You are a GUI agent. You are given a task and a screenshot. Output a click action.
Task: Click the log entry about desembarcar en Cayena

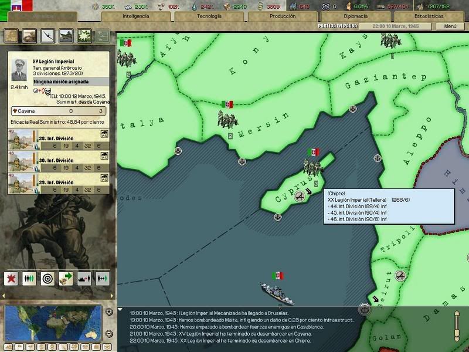click(x=221, y=334)
